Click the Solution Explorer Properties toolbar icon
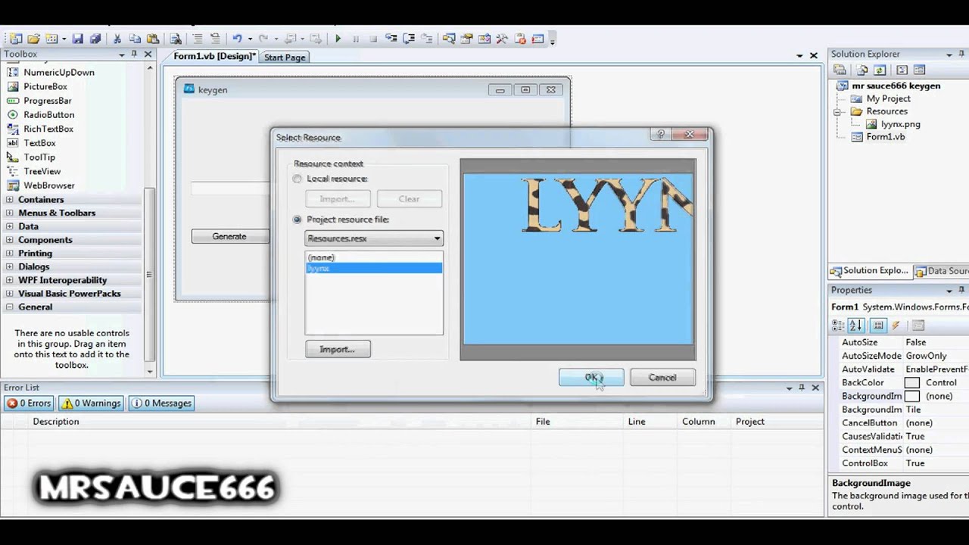The width and height of the screenshot is (969, 545). click(840, 70)
